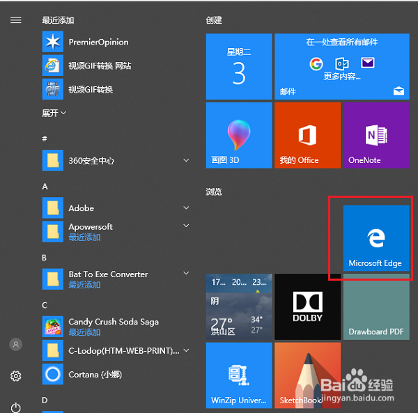Viewport: 418px width, 413px height.
Task: Open the Drawboard PDF tile
Action: 376,306
